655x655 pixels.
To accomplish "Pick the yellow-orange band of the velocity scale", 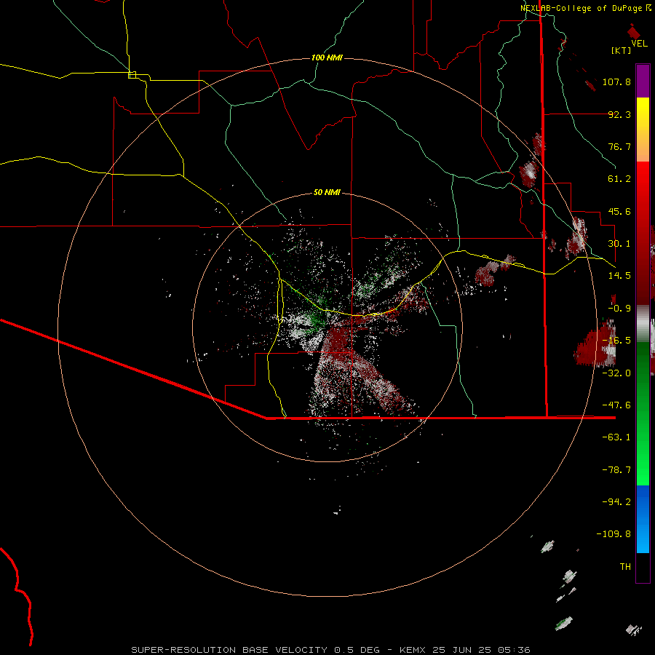I will (x=643, y=130).
